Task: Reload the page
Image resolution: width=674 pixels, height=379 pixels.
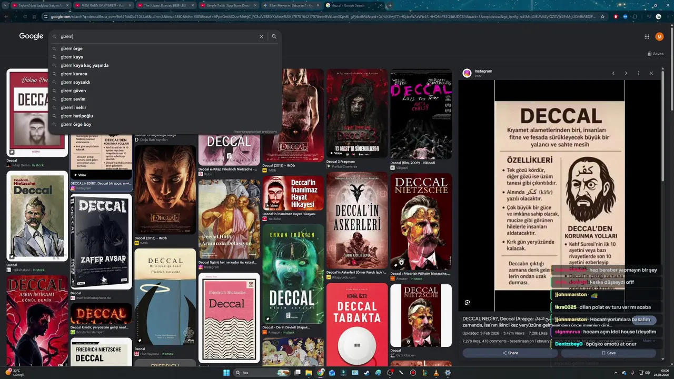Action: [x=25, y=16]
